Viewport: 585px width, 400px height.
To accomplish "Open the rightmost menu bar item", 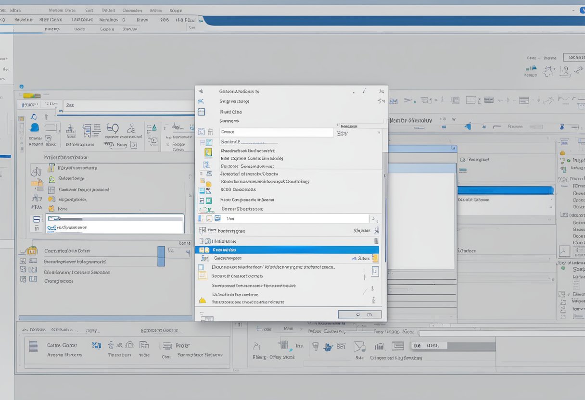I will 176,10.
